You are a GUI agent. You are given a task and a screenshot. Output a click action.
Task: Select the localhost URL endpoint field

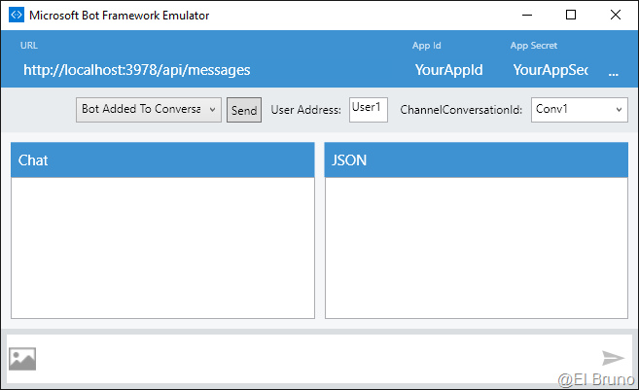point(137,70)
